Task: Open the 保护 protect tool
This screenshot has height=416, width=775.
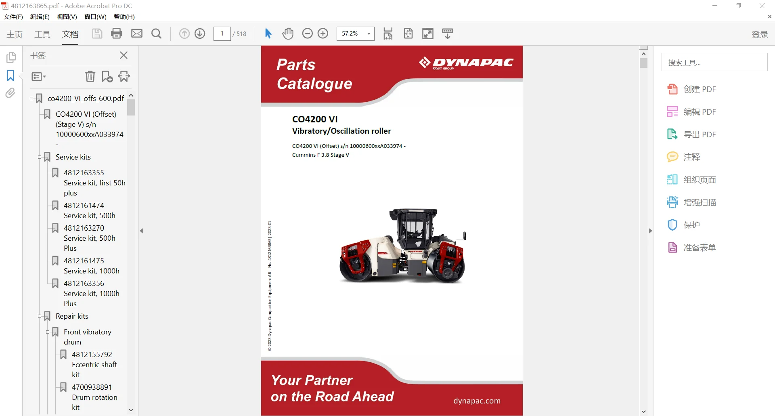Action: 683,225
